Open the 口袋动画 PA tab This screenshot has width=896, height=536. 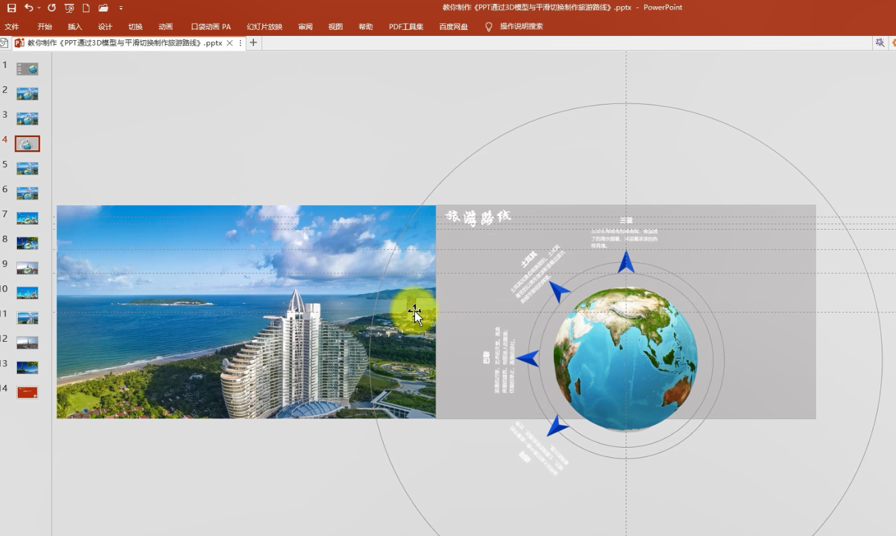(x=211, y=26)
